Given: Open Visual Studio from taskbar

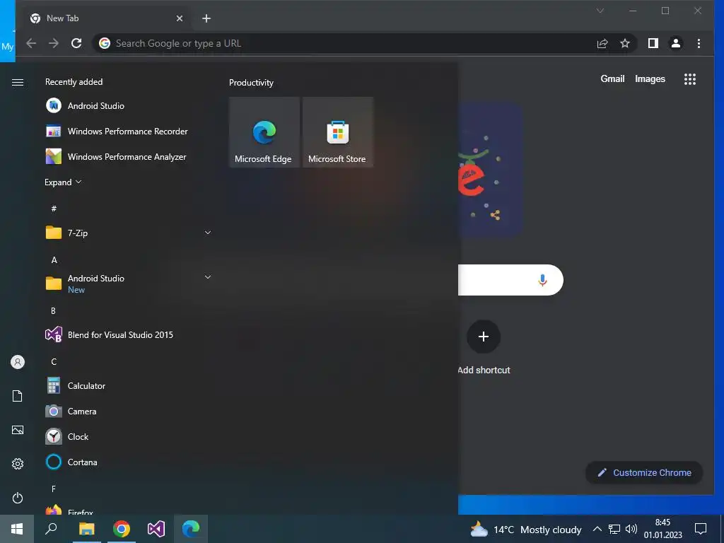Looking at the screenshot, I should click(156, 529).
